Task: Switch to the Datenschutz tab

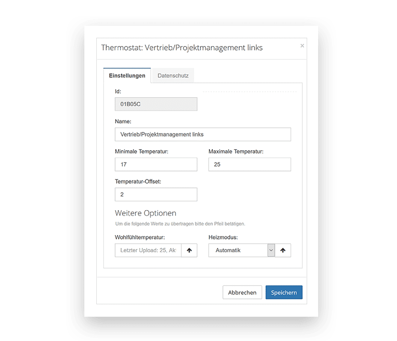Action: tap(173, 76)
